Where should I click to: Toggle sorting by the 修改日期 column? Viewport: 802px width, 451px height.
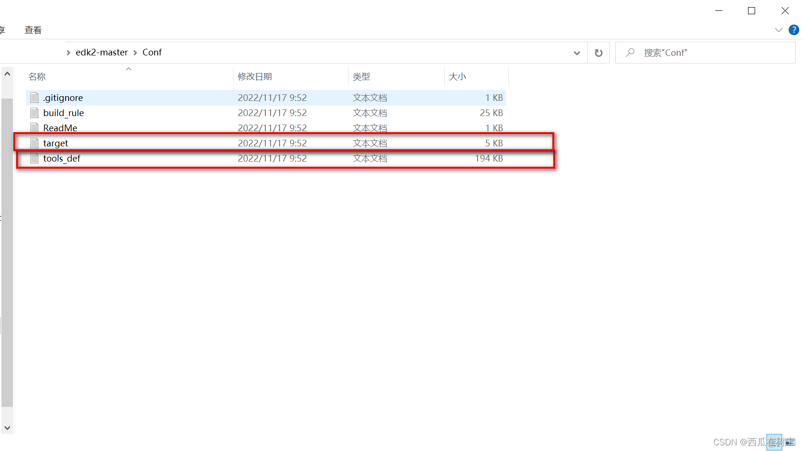pos(255,76)
